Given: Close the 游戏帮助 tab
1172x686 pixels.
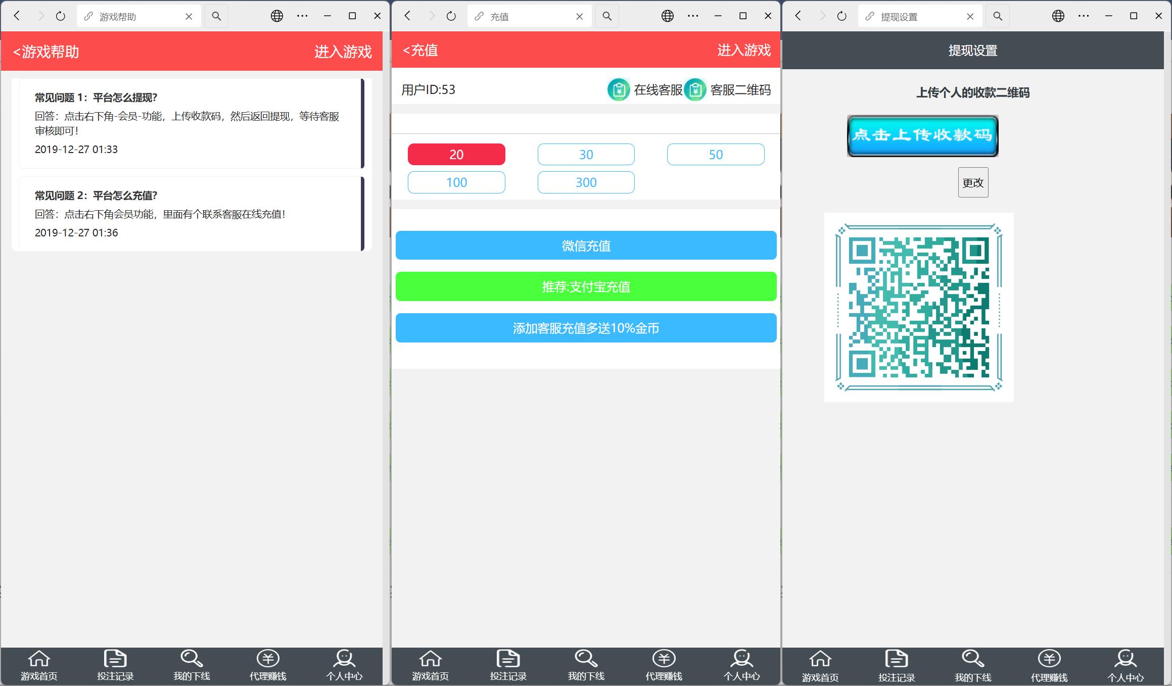Looking at the screenshot, I should pos(189,17).
